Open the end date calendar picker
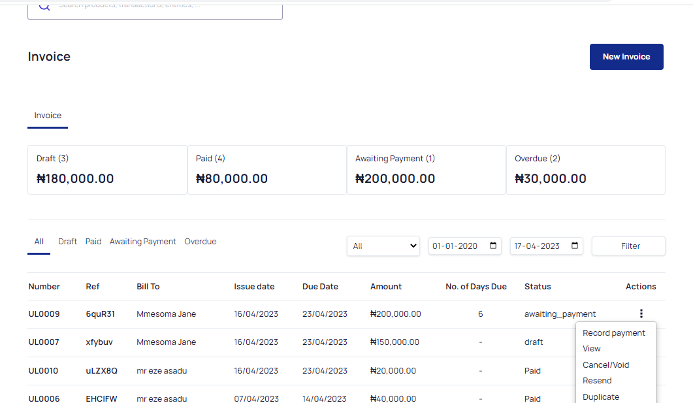Image resolution: width=693 pixels, height=403 pixels. [574, 246]
